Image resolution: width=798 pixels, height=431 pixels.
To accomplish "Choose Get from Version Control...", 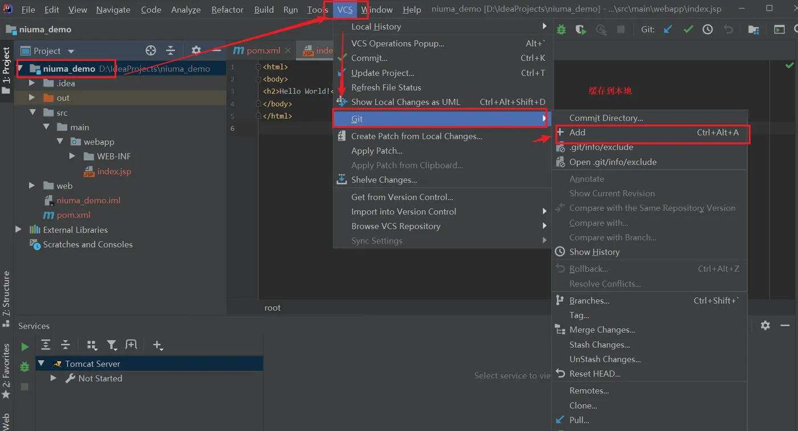I will click(x=442, y=197).
